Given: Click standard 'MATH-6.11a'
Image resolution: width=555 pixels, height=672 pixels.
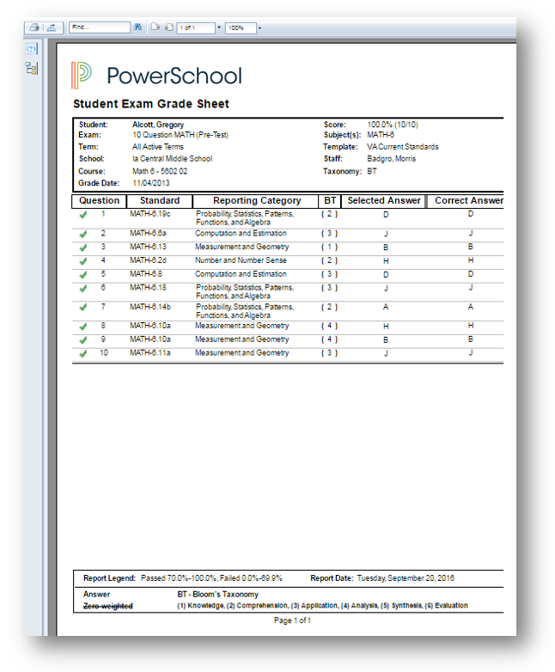Looking at the screenshot, I should (150, 353).
